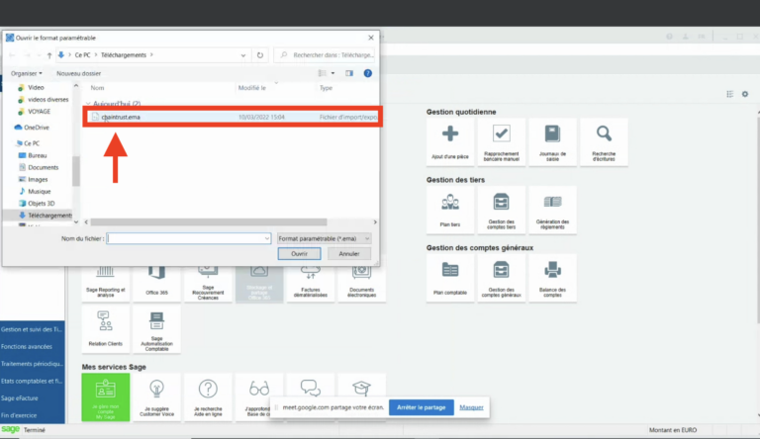Go up one folder level
760x439 pixels.
pyautogui.click(x=49, y=55)
